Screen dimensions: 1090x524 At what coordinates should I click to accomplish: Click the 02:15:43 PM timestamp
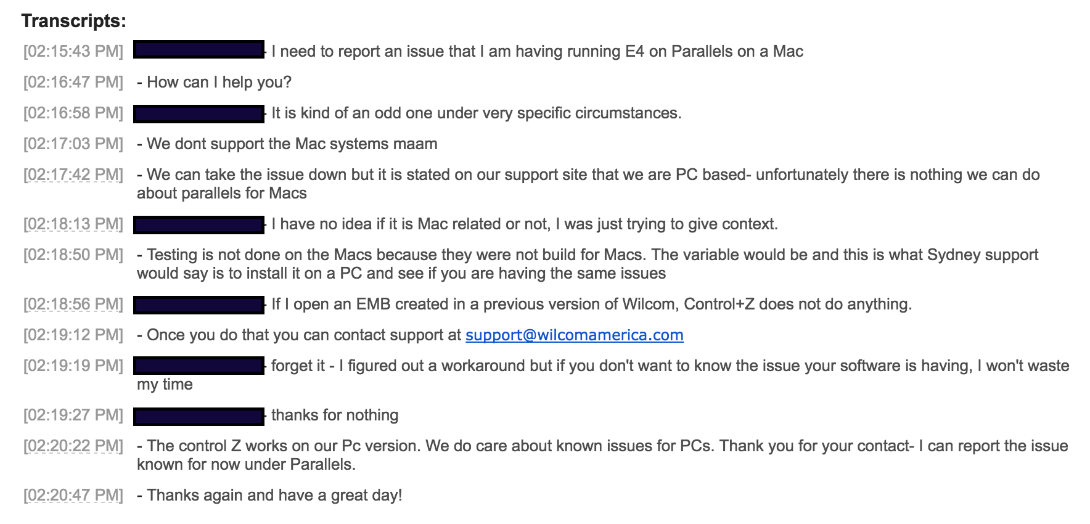coord(73,51)
